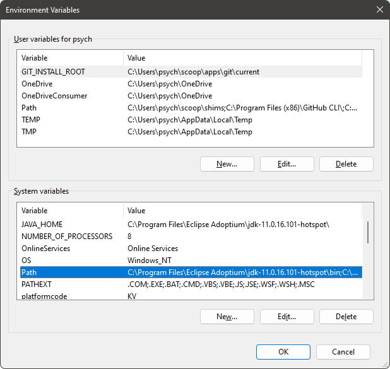Click Delete under User variables for psych
Screen dimensions: 390x369
[x=346, y=164]
